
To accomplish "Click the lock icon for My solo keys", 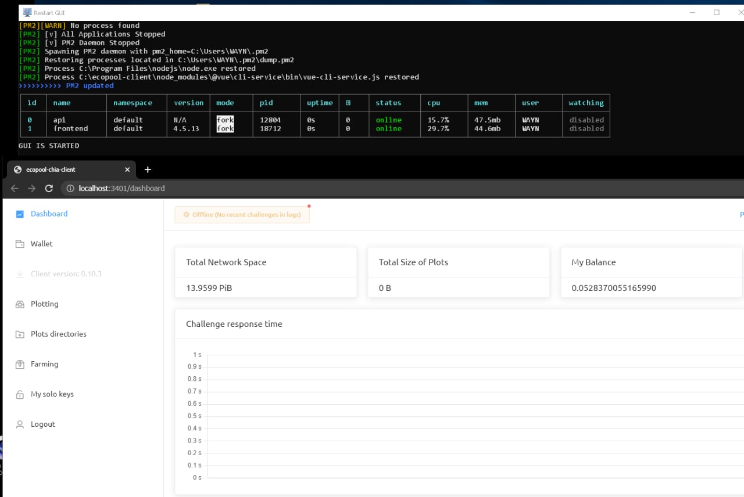I will [20, 394].
